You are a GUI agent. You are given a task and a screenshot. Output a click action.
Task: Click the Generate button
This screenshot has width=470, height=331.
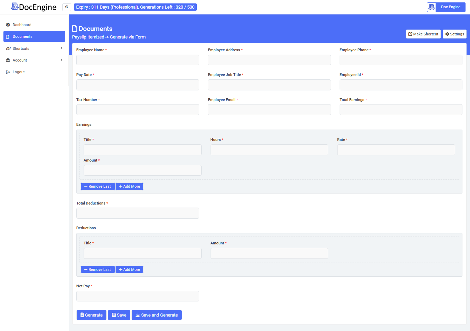tap(91, 315)
